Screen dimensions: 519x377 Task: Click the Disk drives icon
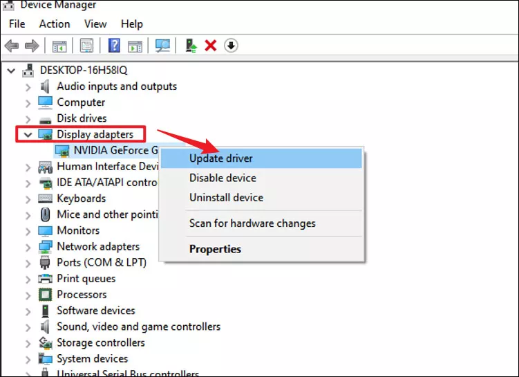(x=45, y=119)
